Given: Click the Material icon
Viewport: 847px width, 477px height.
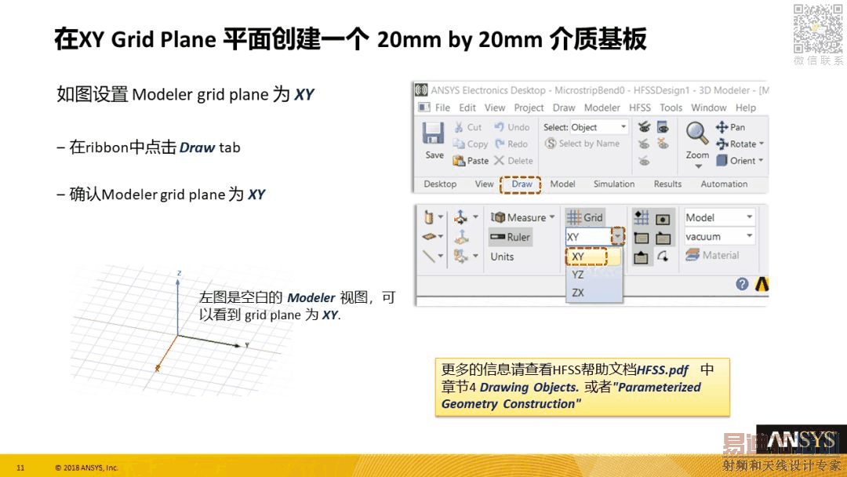Looking at the screenshot, I should (x=693, y=254).
